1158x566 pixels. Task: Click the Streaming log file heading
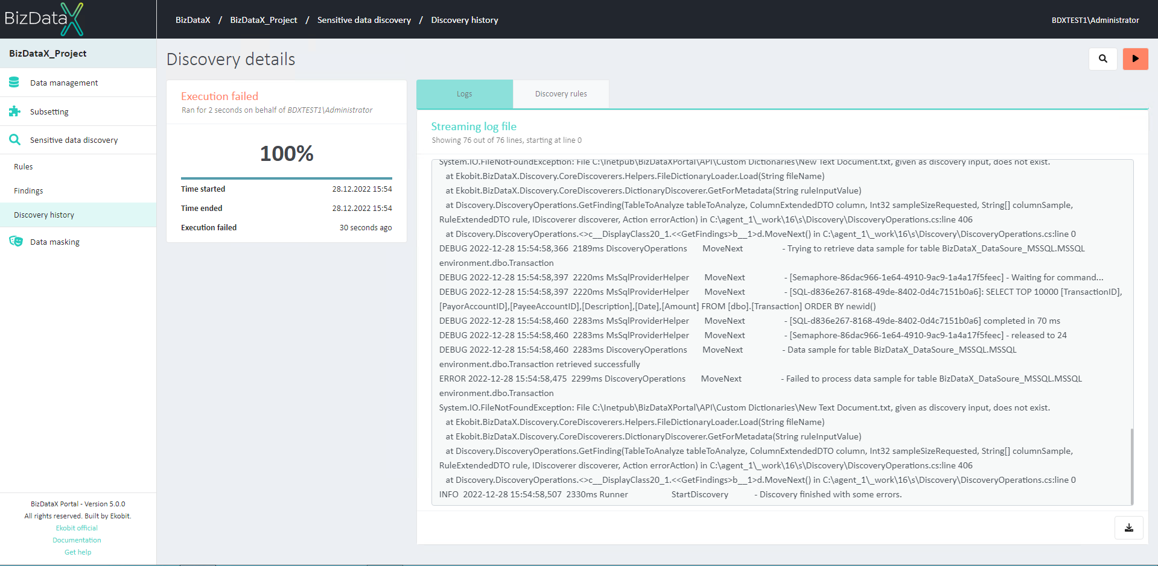(474, 127)
